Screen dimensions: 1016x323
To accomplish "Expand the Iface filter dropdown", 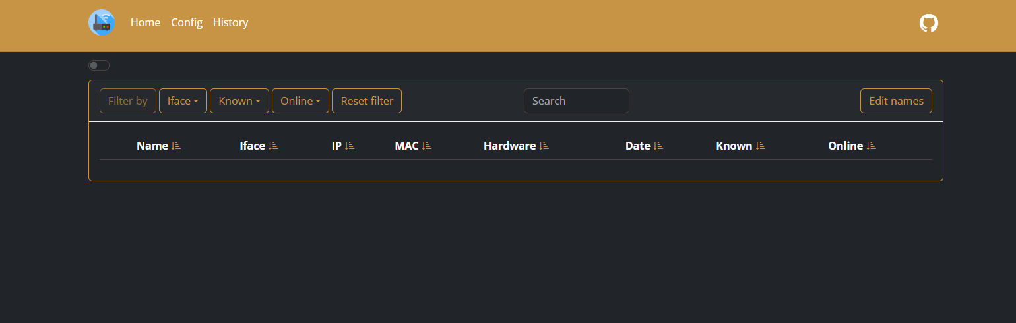I will coord(183,101).
